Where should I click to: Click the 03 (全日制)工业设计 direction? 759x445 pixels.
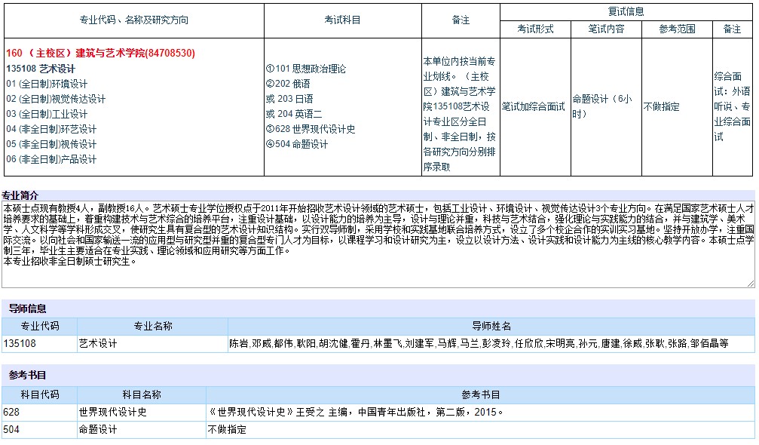[x=47, y=114]
